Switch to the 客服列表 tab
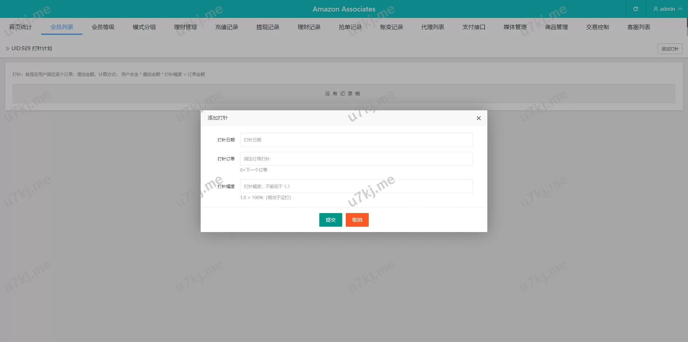688x342 pixels. 639,27
